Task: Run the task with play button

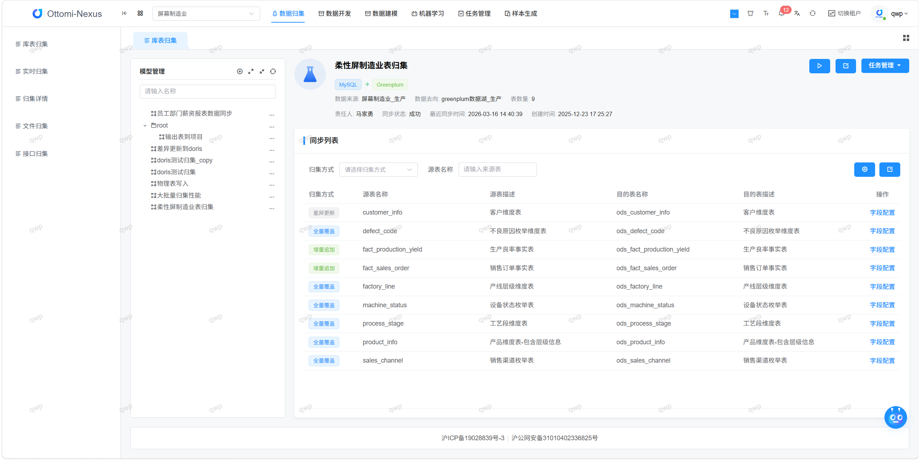Action: (819, 66)
